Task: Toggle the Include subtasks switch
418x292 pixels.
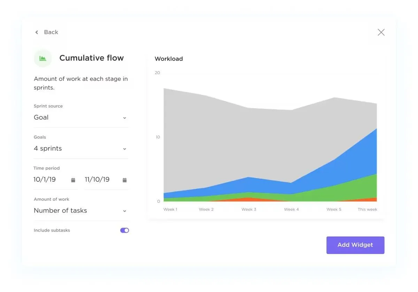Action: [125, 230]
